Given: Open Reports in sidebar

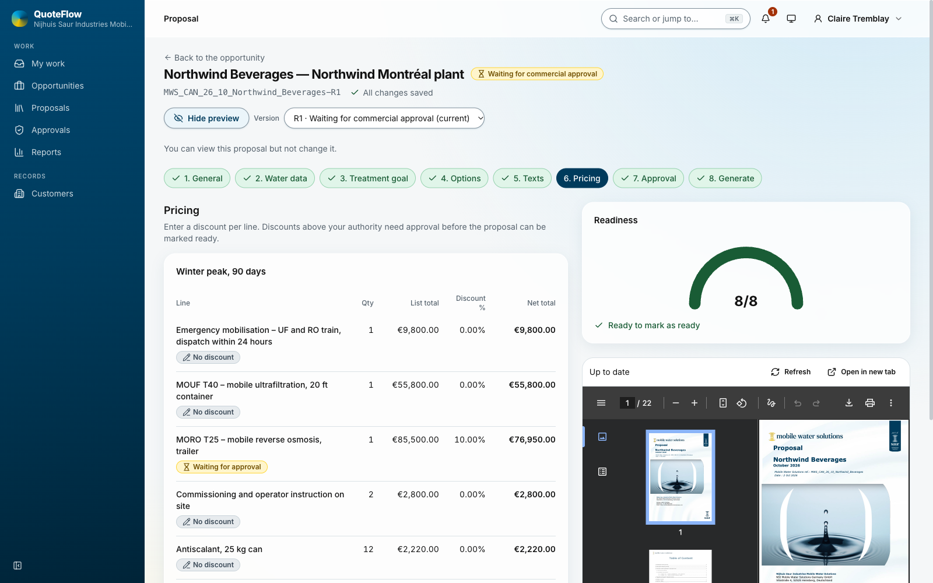Looking at the screenshot, I should tap(72, 152).
